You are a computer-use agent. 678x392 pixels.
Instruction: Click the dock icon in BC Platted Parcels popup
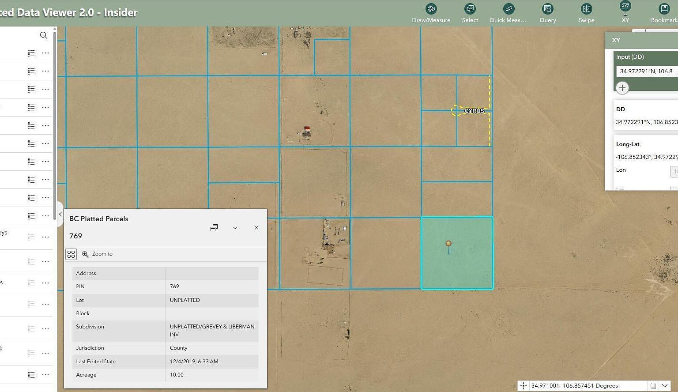pos(214,228)
